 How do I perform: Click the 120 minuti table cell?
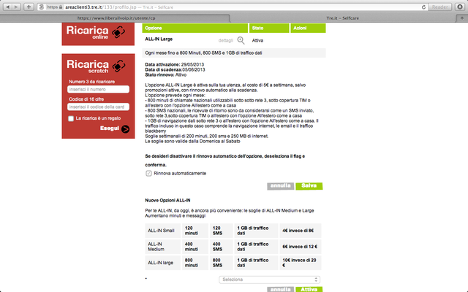pyautogui.click(x=195, y=231)
